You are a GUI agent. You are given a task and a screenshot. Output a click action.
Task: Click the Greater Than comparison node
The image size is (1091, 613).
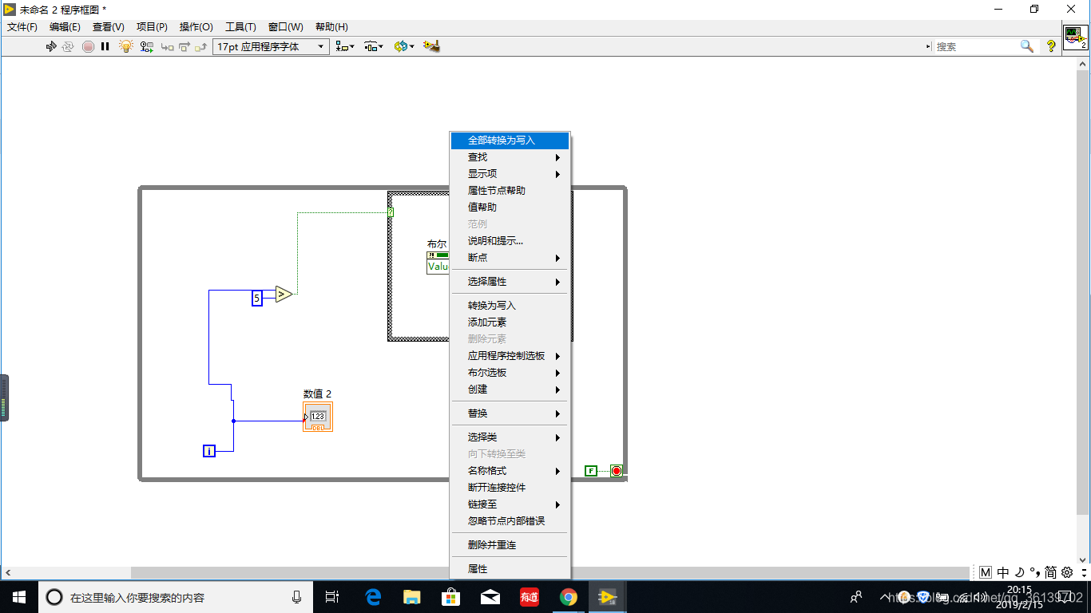coord(284,295)
